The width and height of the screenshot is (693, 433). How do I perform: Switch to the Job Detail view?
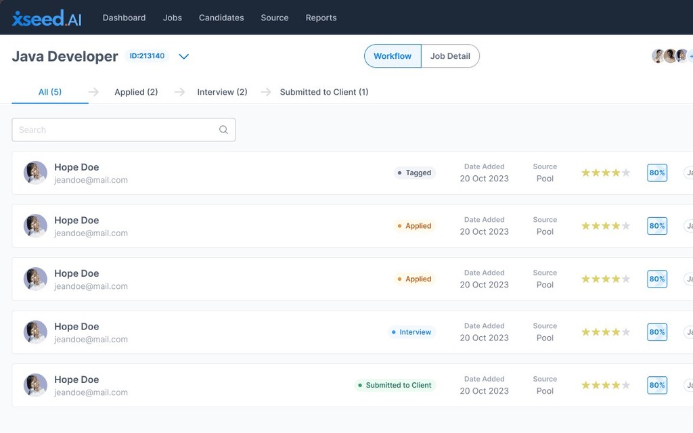click(x=450, y=56)
